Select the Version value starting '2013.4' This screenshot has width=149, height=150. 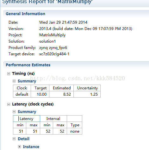[x=86, y=29]
